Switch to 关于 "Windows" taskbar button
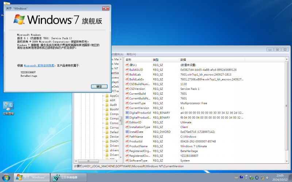292x182 pixels. [x=32, y=177]
